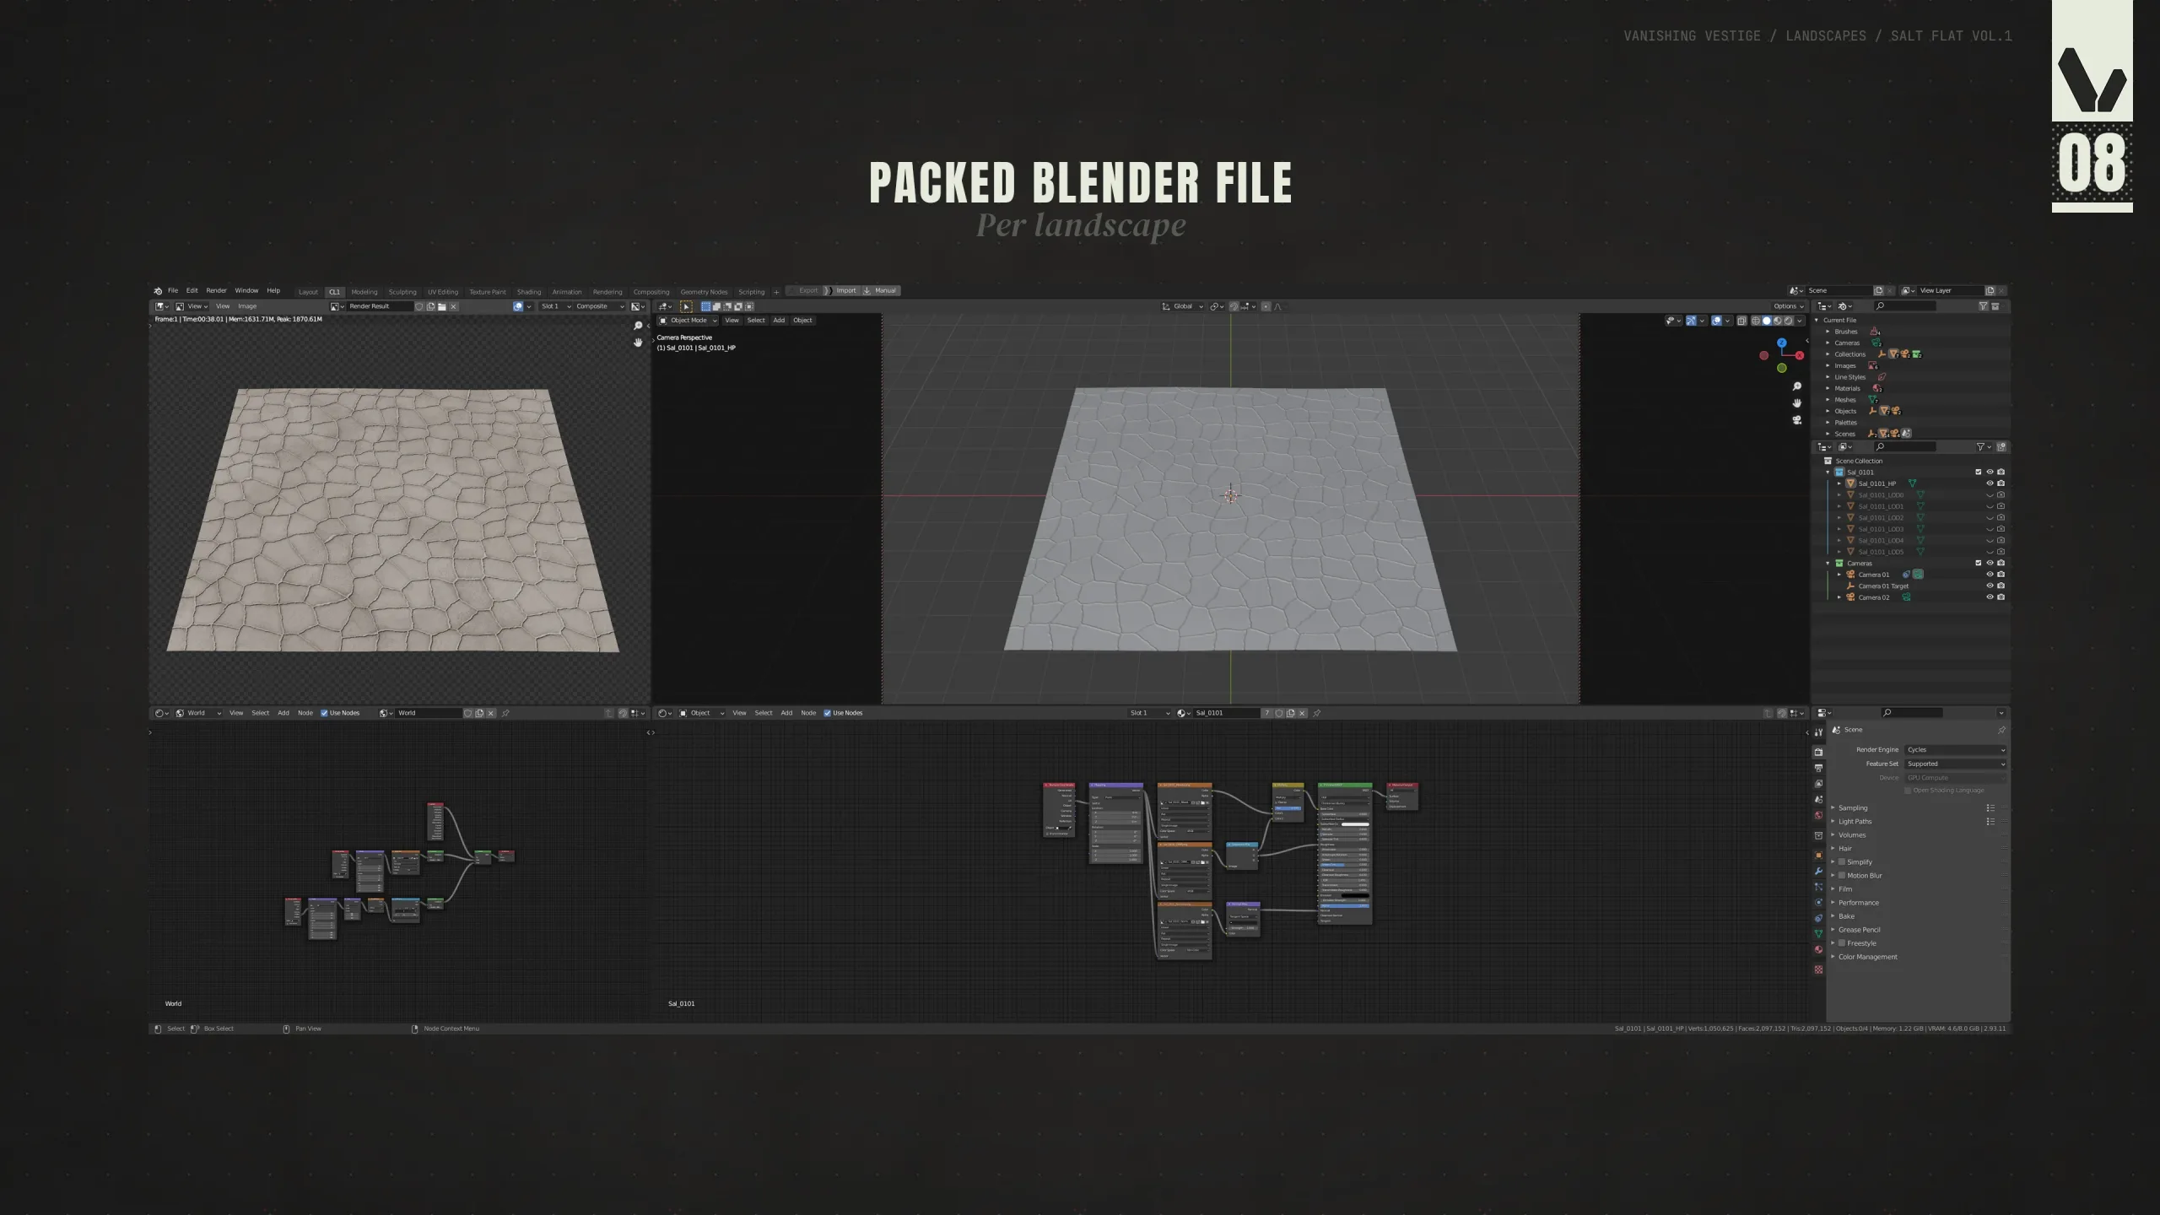Click the Import button
Image resolution: width=2160 pixels, height=1215 pixels.
[842, 291]
